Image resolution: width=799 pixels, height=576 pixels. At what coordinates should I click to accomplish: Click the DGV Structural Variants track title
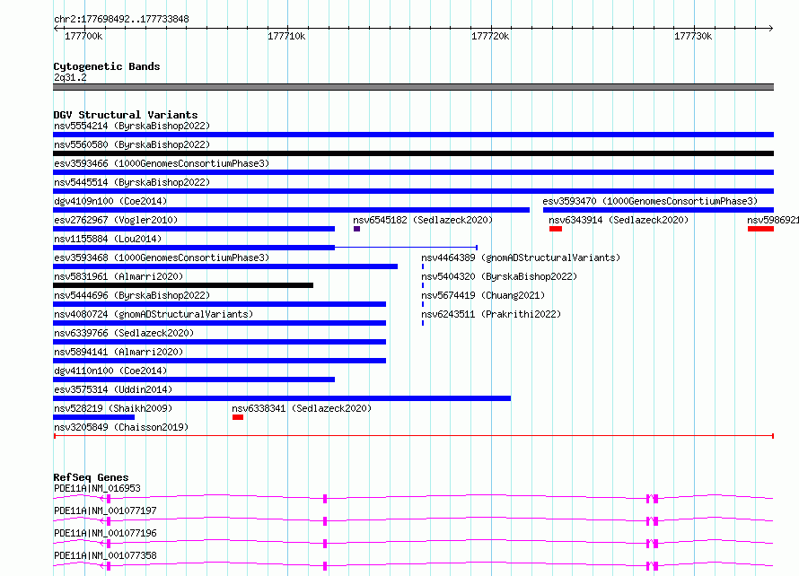126,115
